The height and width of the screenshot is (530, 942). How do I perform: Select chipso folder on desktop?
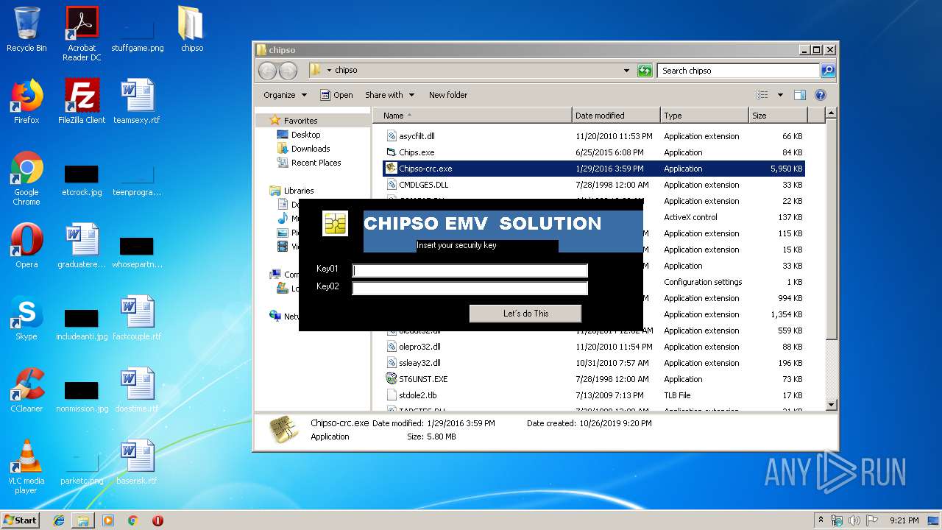tap(191, 29)
